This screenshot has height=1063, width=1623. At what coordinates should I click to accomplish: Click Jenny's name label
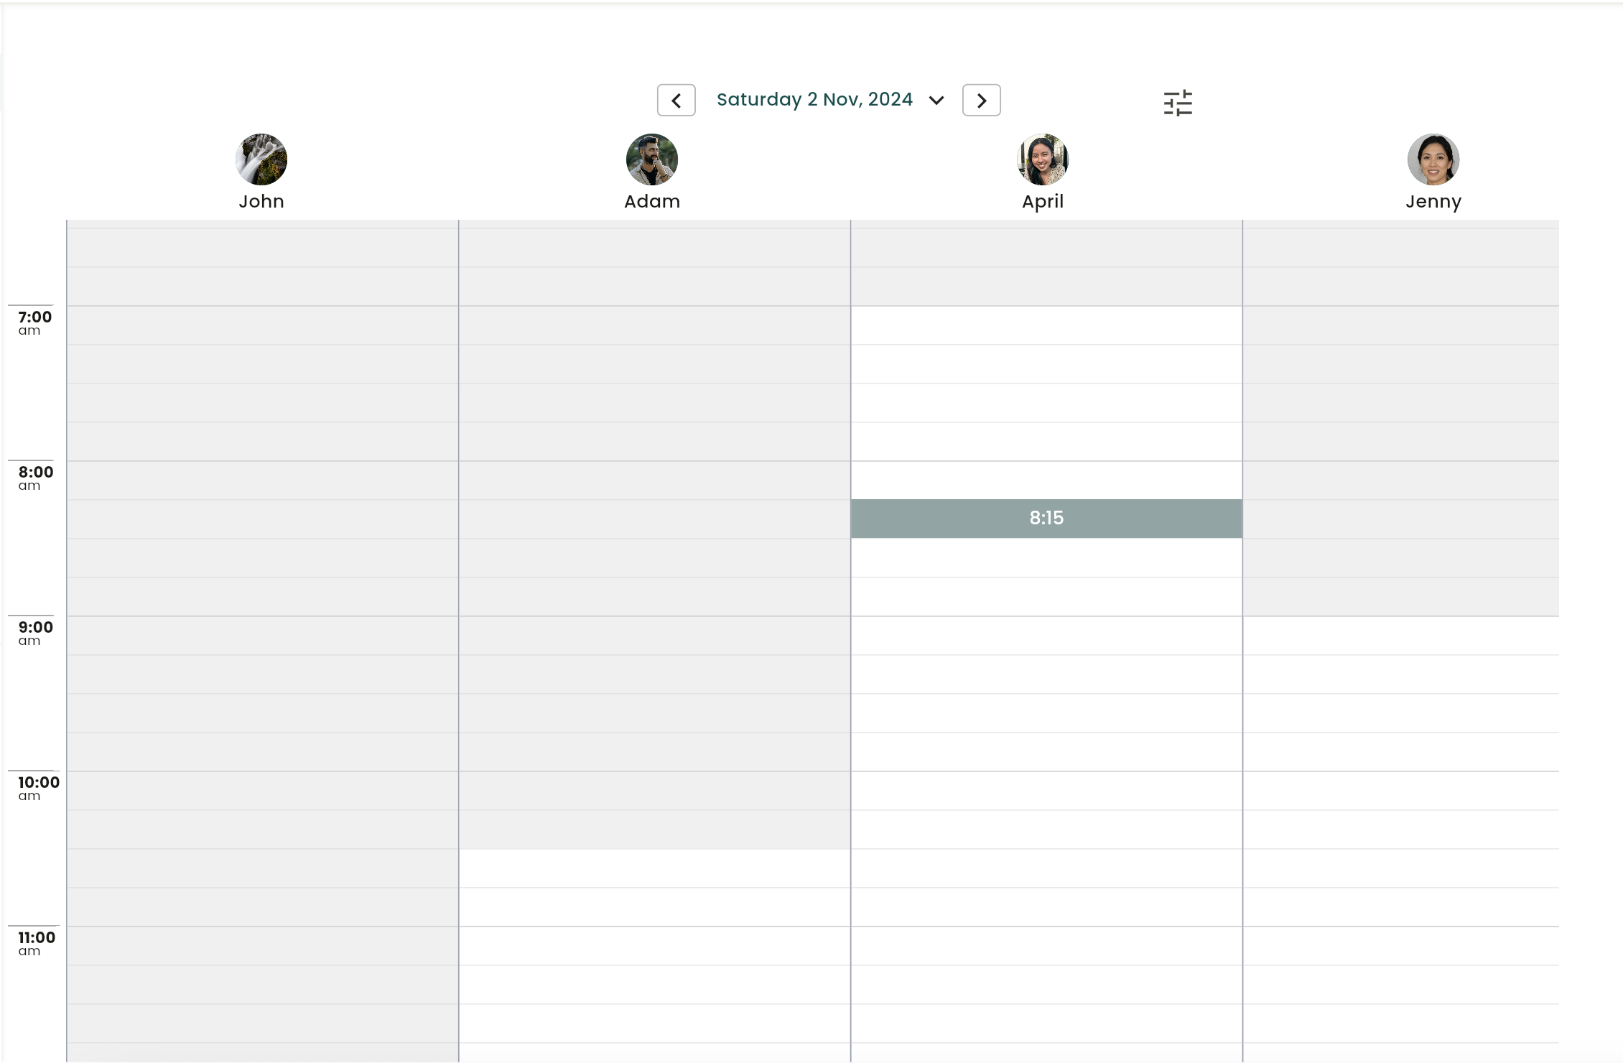1433,202
